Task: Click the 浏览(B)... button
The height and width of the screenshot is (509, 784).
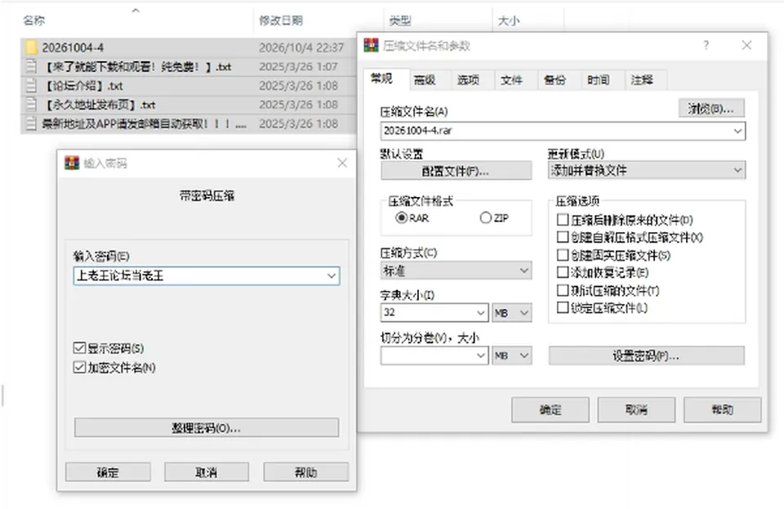Action: (x=711, y=109)
